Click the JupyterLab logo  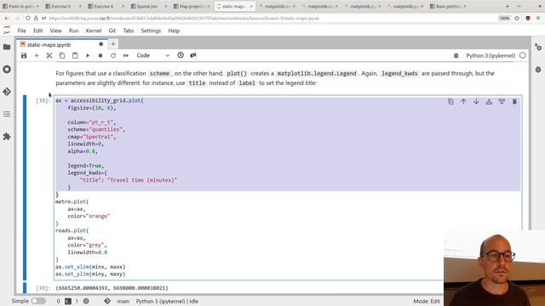[7, 31]
